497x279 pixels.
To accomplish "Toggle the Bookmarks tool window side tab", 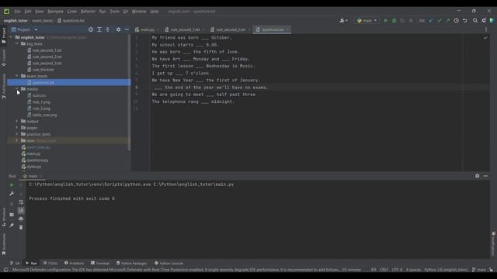I will click(4, 244).
